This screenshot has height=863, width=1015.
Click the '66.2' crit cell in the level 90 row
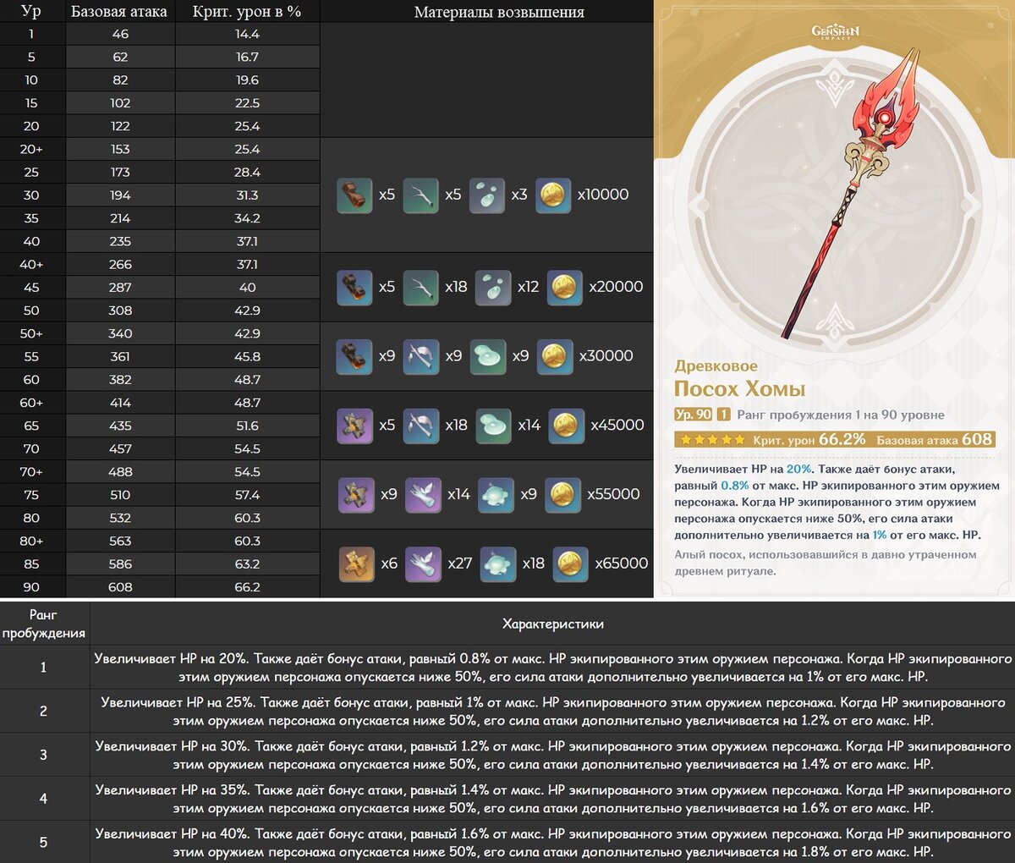[x=247, y=586]
